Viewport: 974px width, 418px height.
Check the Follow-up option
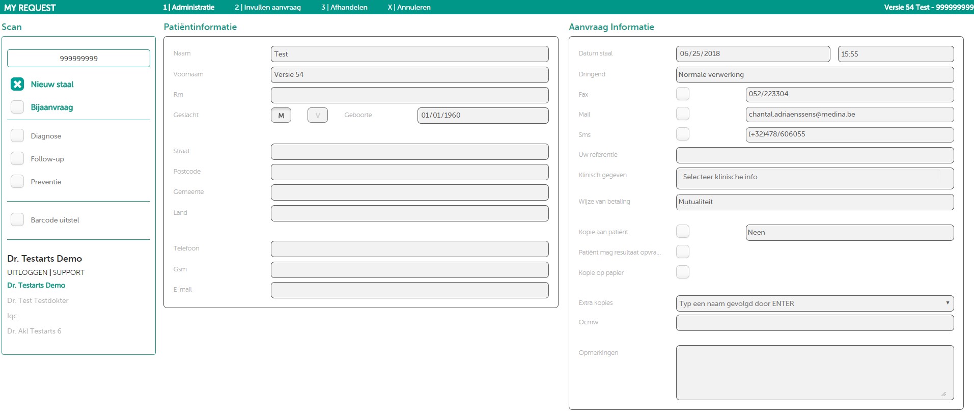coord(17,158)
